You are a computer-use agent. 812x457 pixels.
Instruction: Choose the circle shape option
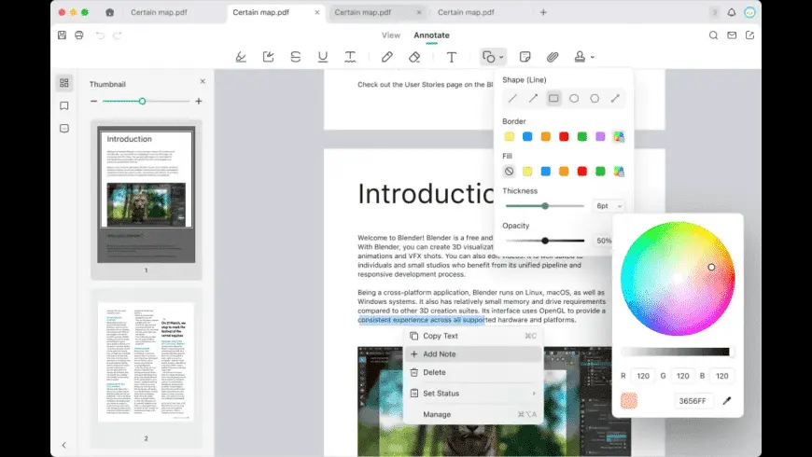click(x=574, y=98)
